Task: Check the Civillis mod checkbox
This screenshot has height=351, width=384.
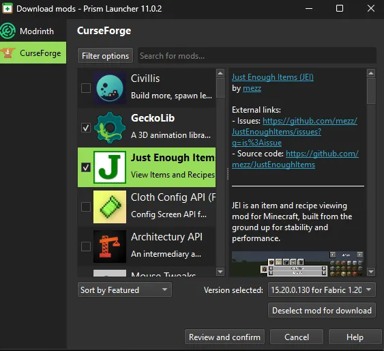Action: [x=86, y=88]
